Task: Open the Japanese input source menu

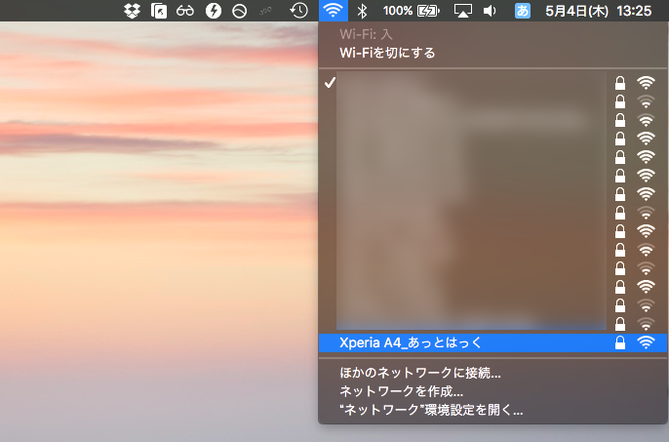Action: pos(523,12)
